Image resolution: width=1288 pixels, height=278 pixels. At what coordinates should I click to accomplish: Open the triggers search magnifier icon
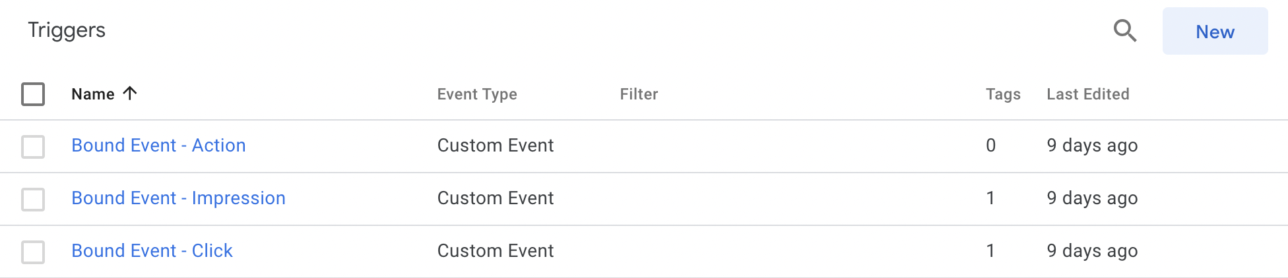(1125, 31)
